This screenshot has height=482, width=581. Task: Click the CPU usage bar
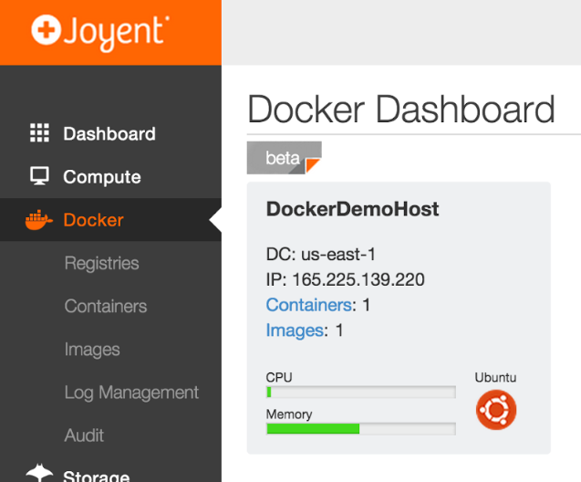tap(361, 392)
